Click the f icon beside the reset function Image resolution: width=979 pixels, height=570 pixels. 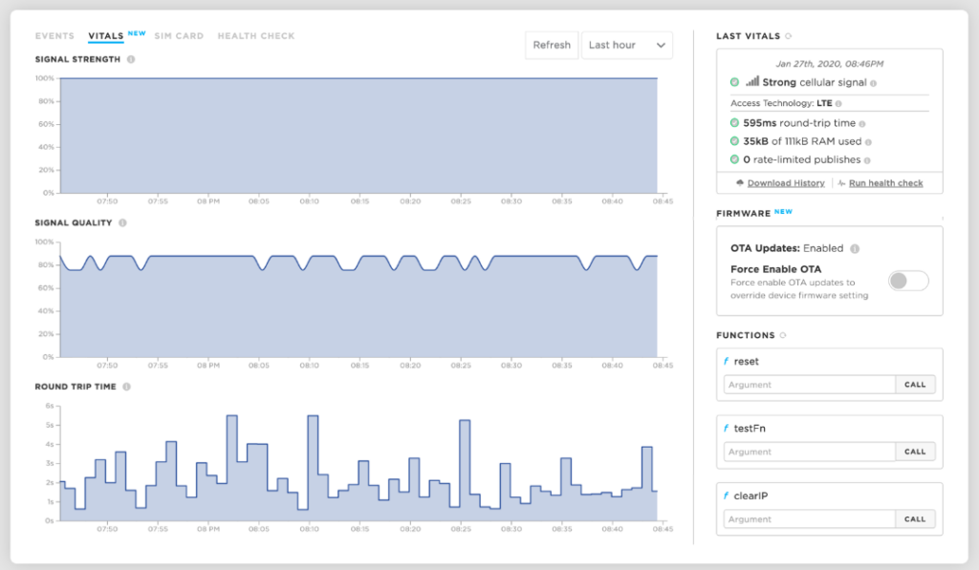(726, 361)
